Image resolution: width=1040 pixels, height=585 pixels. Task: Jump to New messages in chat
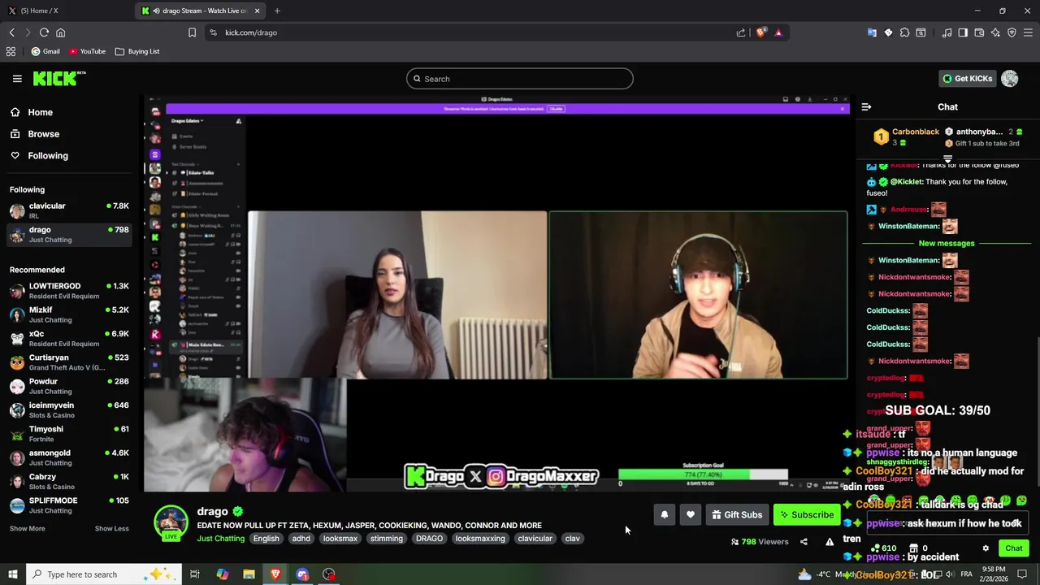pyautogui.click(x=947, y=243)
